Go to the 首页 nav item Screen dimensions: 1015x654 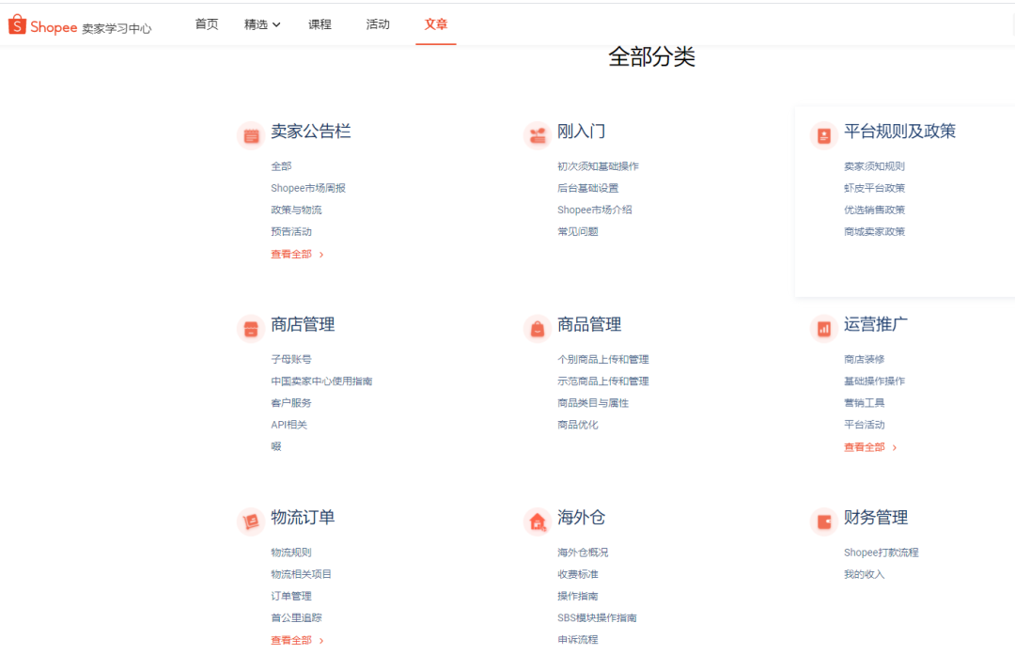click(x=207, y=24)
